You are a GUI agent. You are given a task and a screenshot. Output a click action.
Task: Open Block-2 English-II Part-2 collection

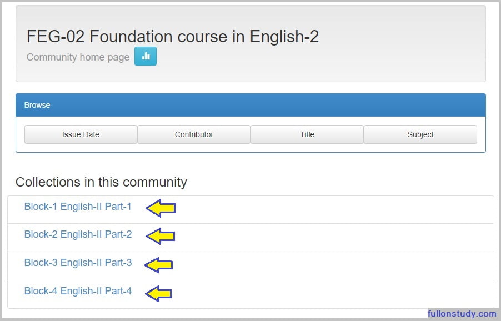coord(78,234)
